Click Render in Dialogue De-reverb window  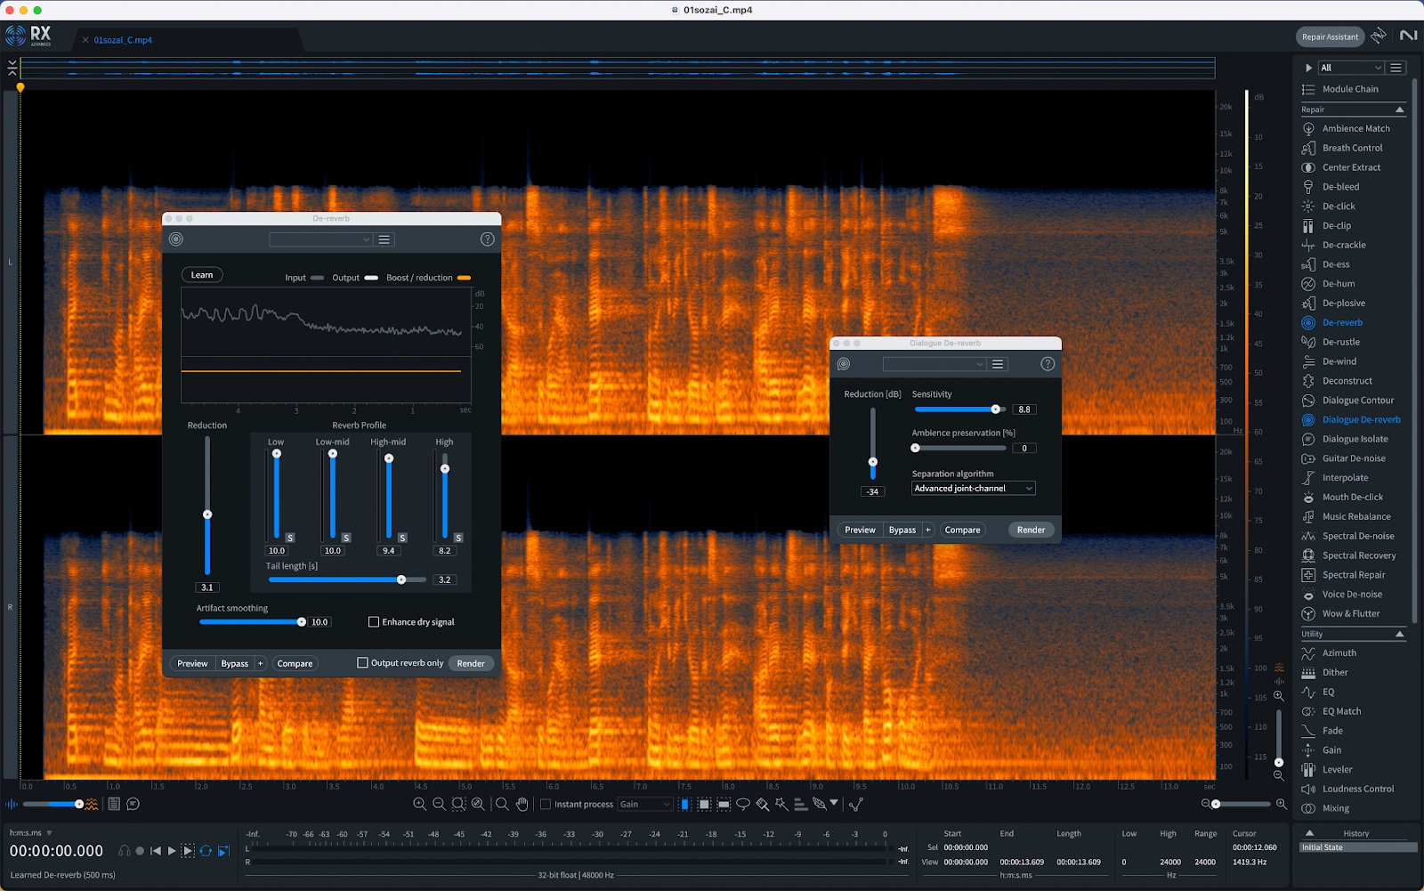pos(1031,531)
